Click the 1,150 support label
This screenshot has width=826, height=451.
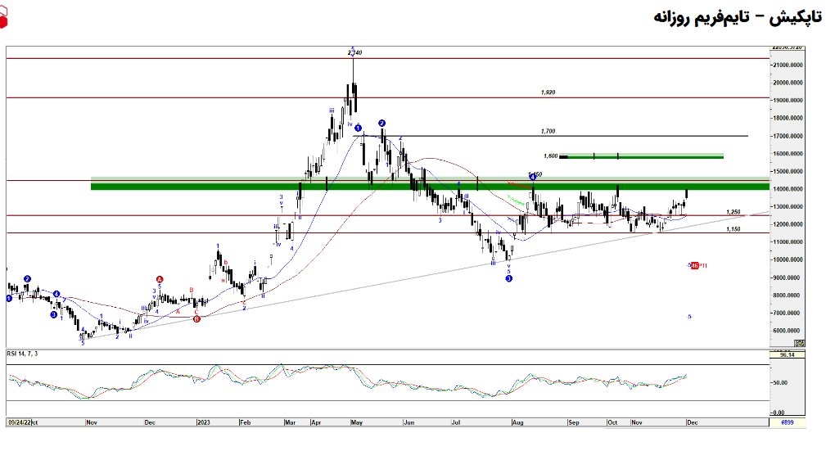(733, 229)
